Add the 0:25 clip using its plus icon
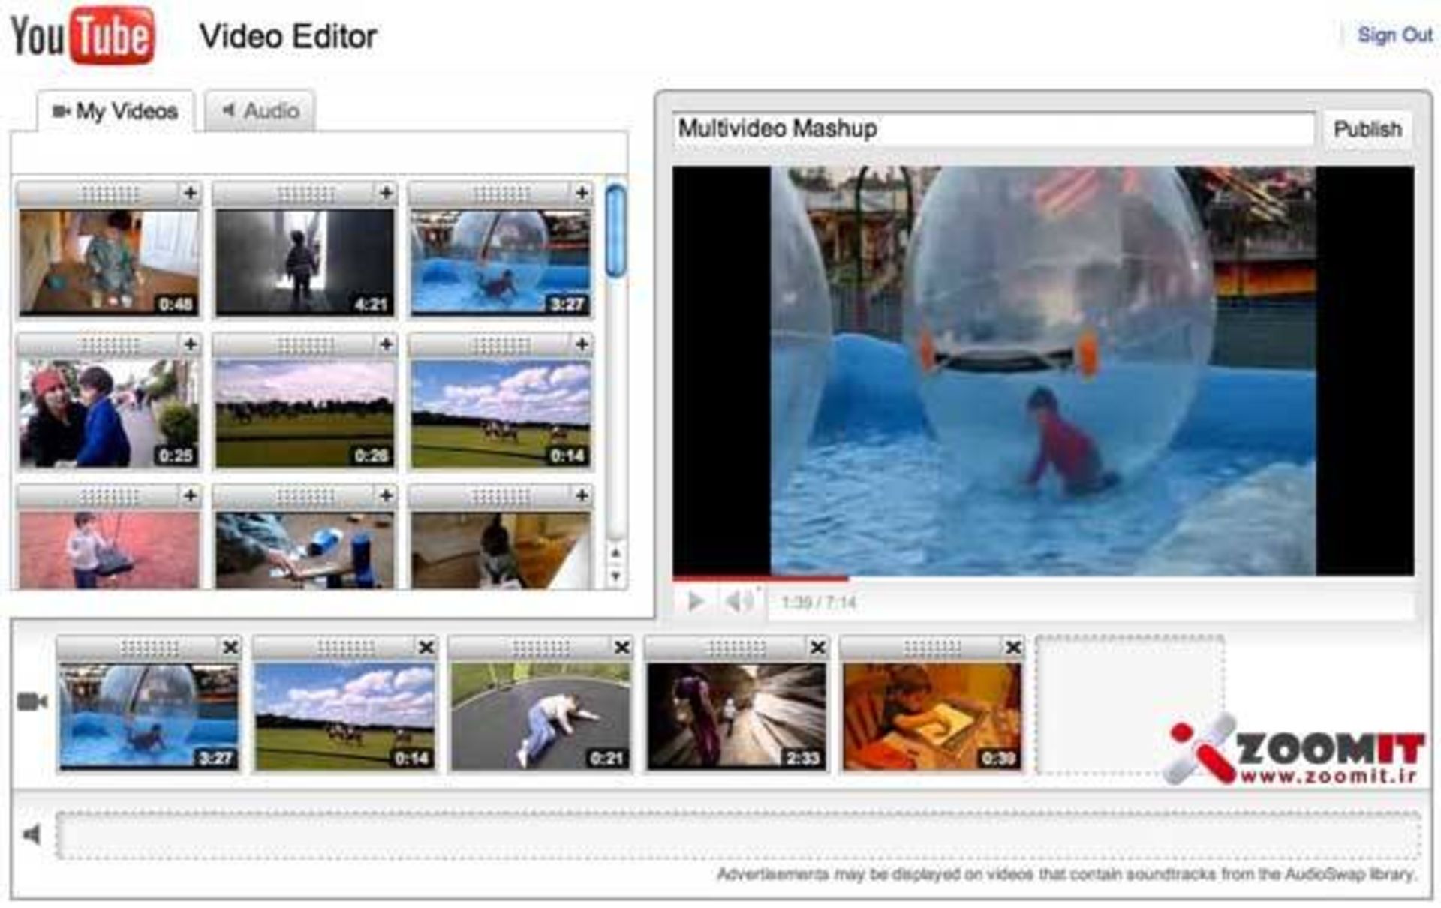Screen dimensions: 1441x908 tap(190, 344)
